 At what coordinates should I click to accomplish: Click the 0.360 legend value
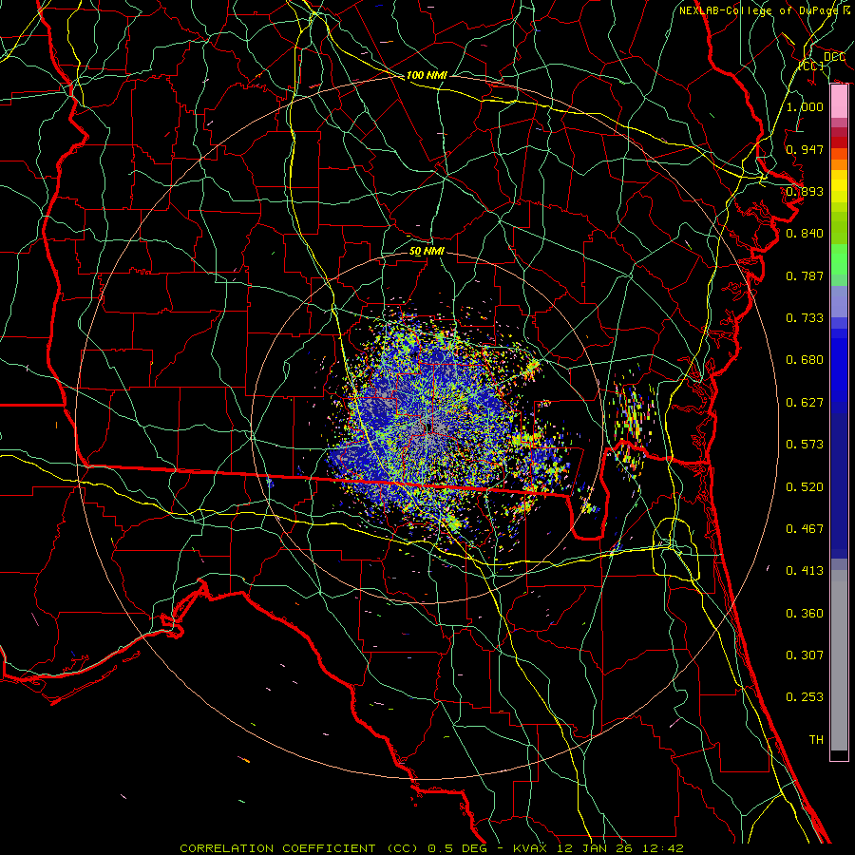805,614
